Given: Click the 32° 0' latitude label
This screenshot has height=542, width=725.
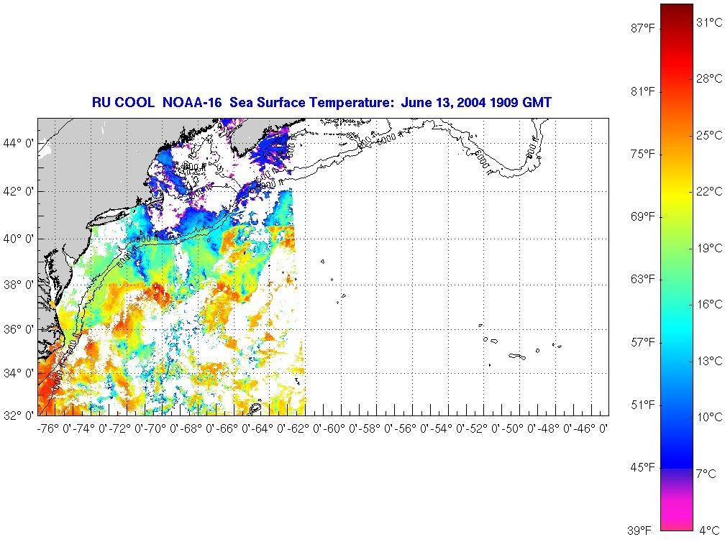Looking at the screenshot, I should (x=18, y=415).
